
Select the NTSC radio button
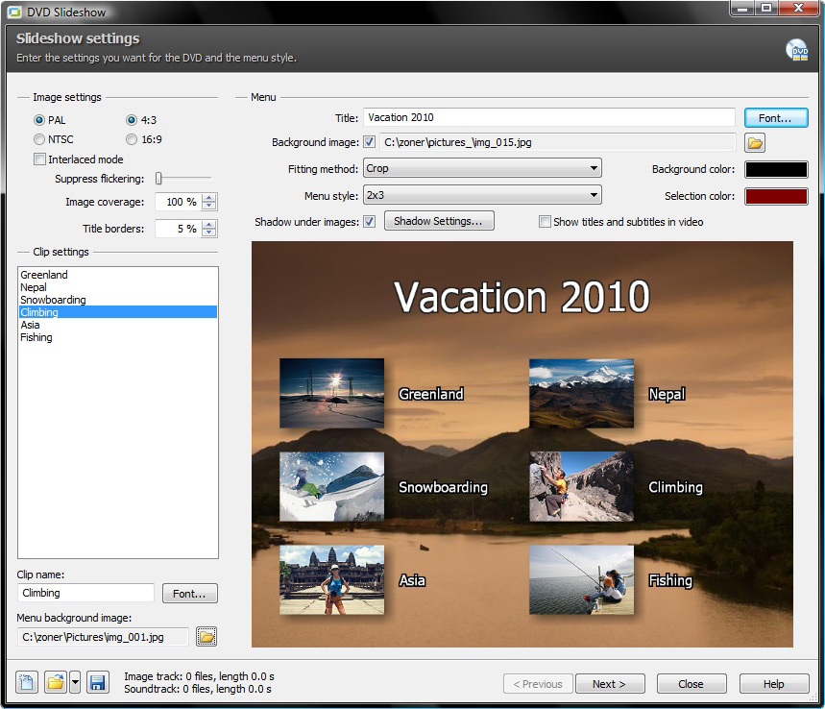coord(39,139)
